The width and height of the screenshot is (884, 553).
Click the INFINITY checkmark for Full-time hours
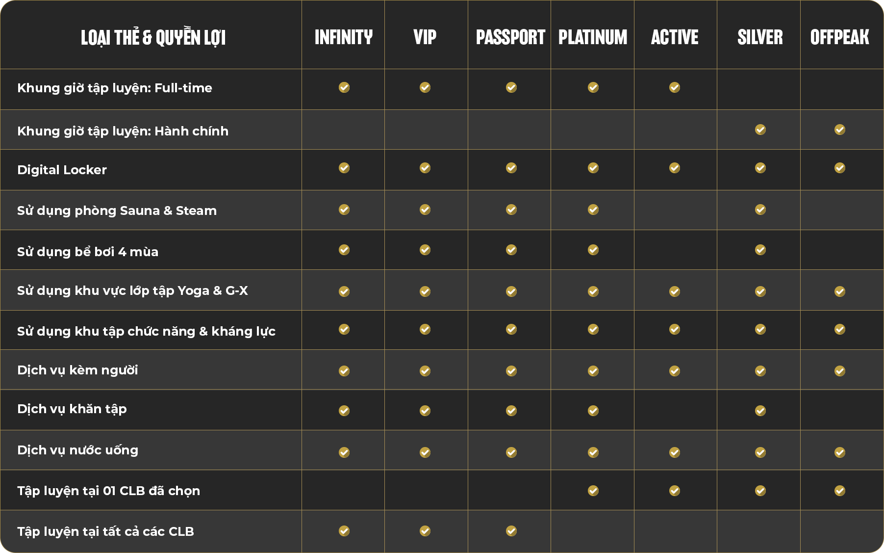coord(344,87)
